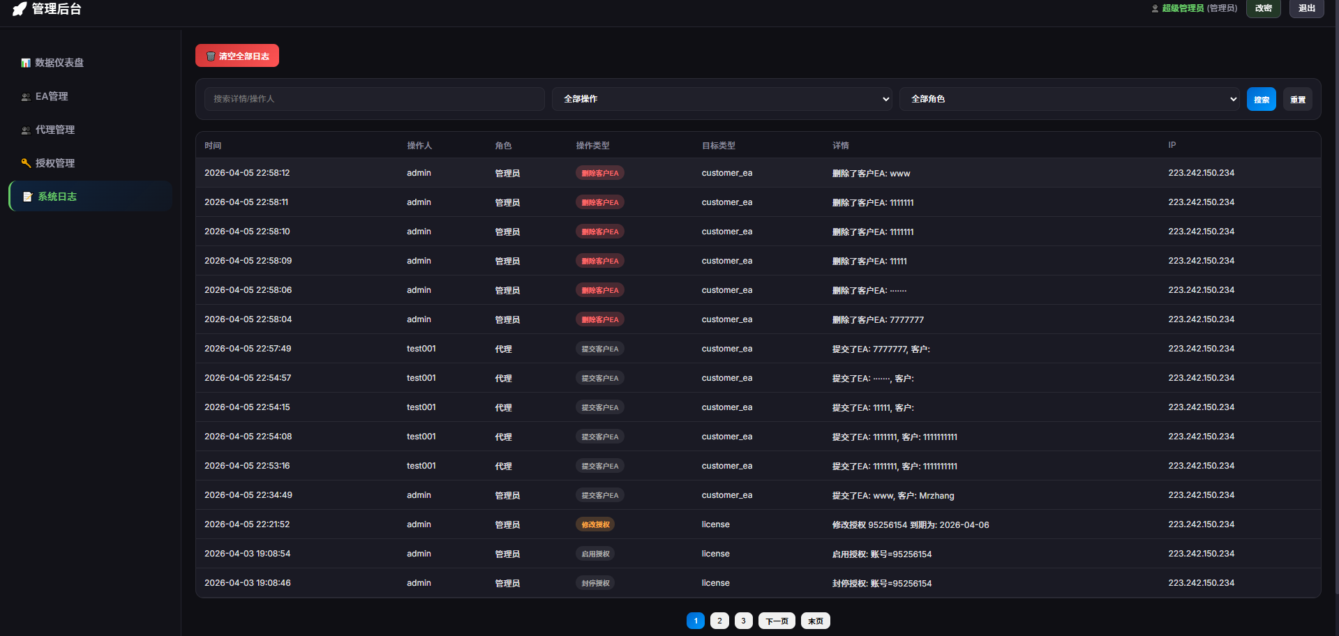Open EA管理 via its people icon
Image resolution: width=1339 pixels, height=636 pixels.
[26, 96]
